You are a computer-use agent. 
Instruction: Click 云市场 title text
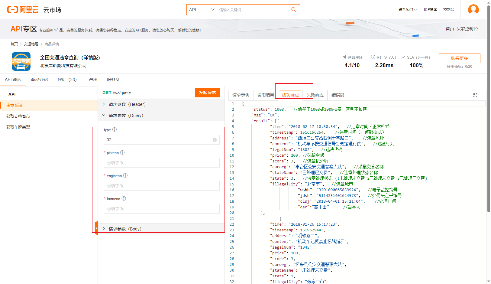(x=52, y=10)
